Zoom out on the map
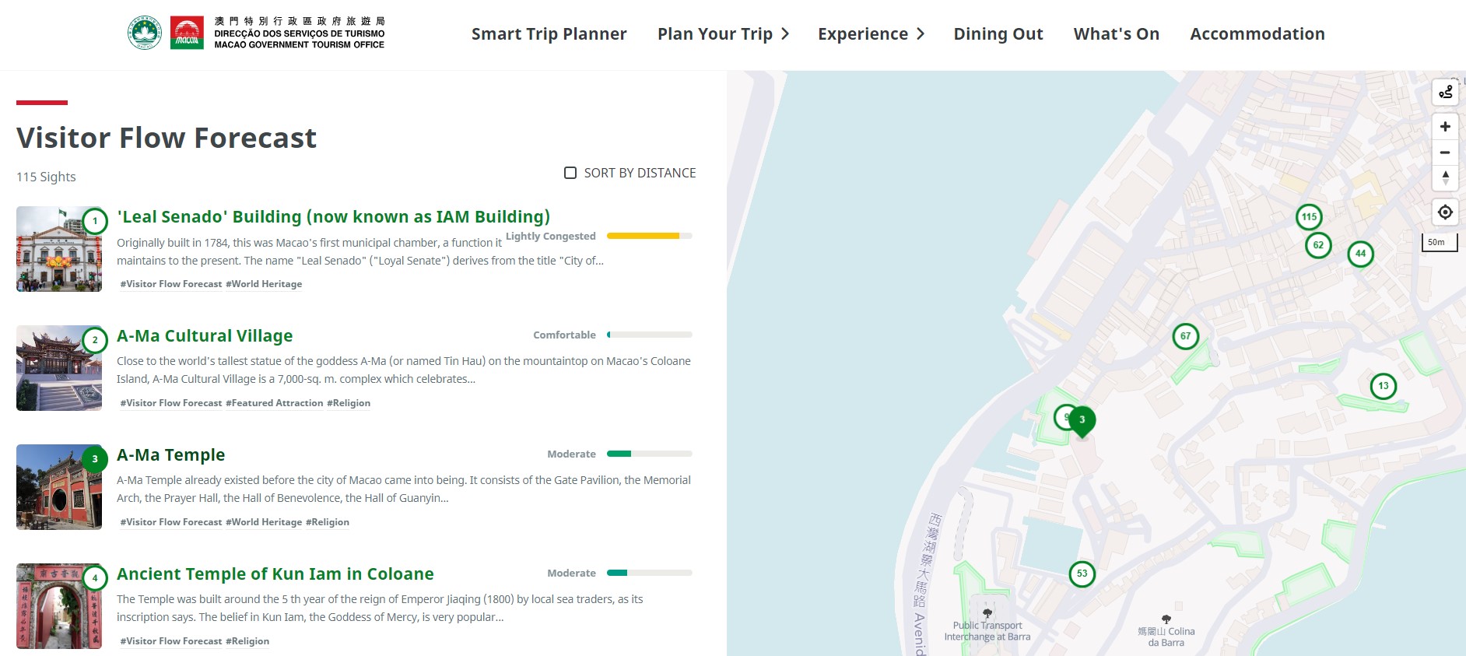This screenshot has height=656, width=1466. [1445, 153]
